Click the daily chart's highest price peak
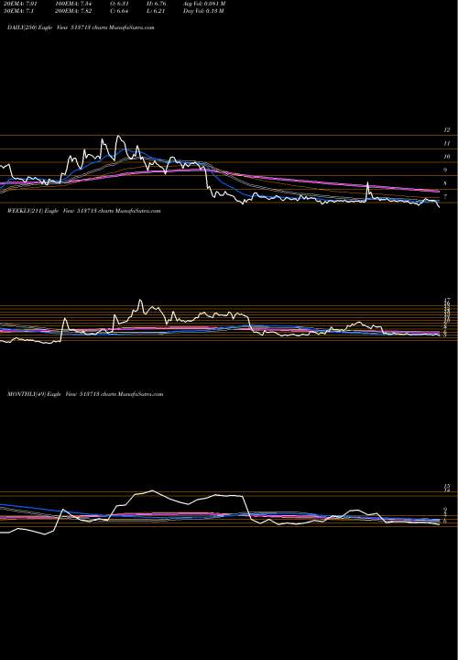458x660 pixels. click(x=118, y=136)
